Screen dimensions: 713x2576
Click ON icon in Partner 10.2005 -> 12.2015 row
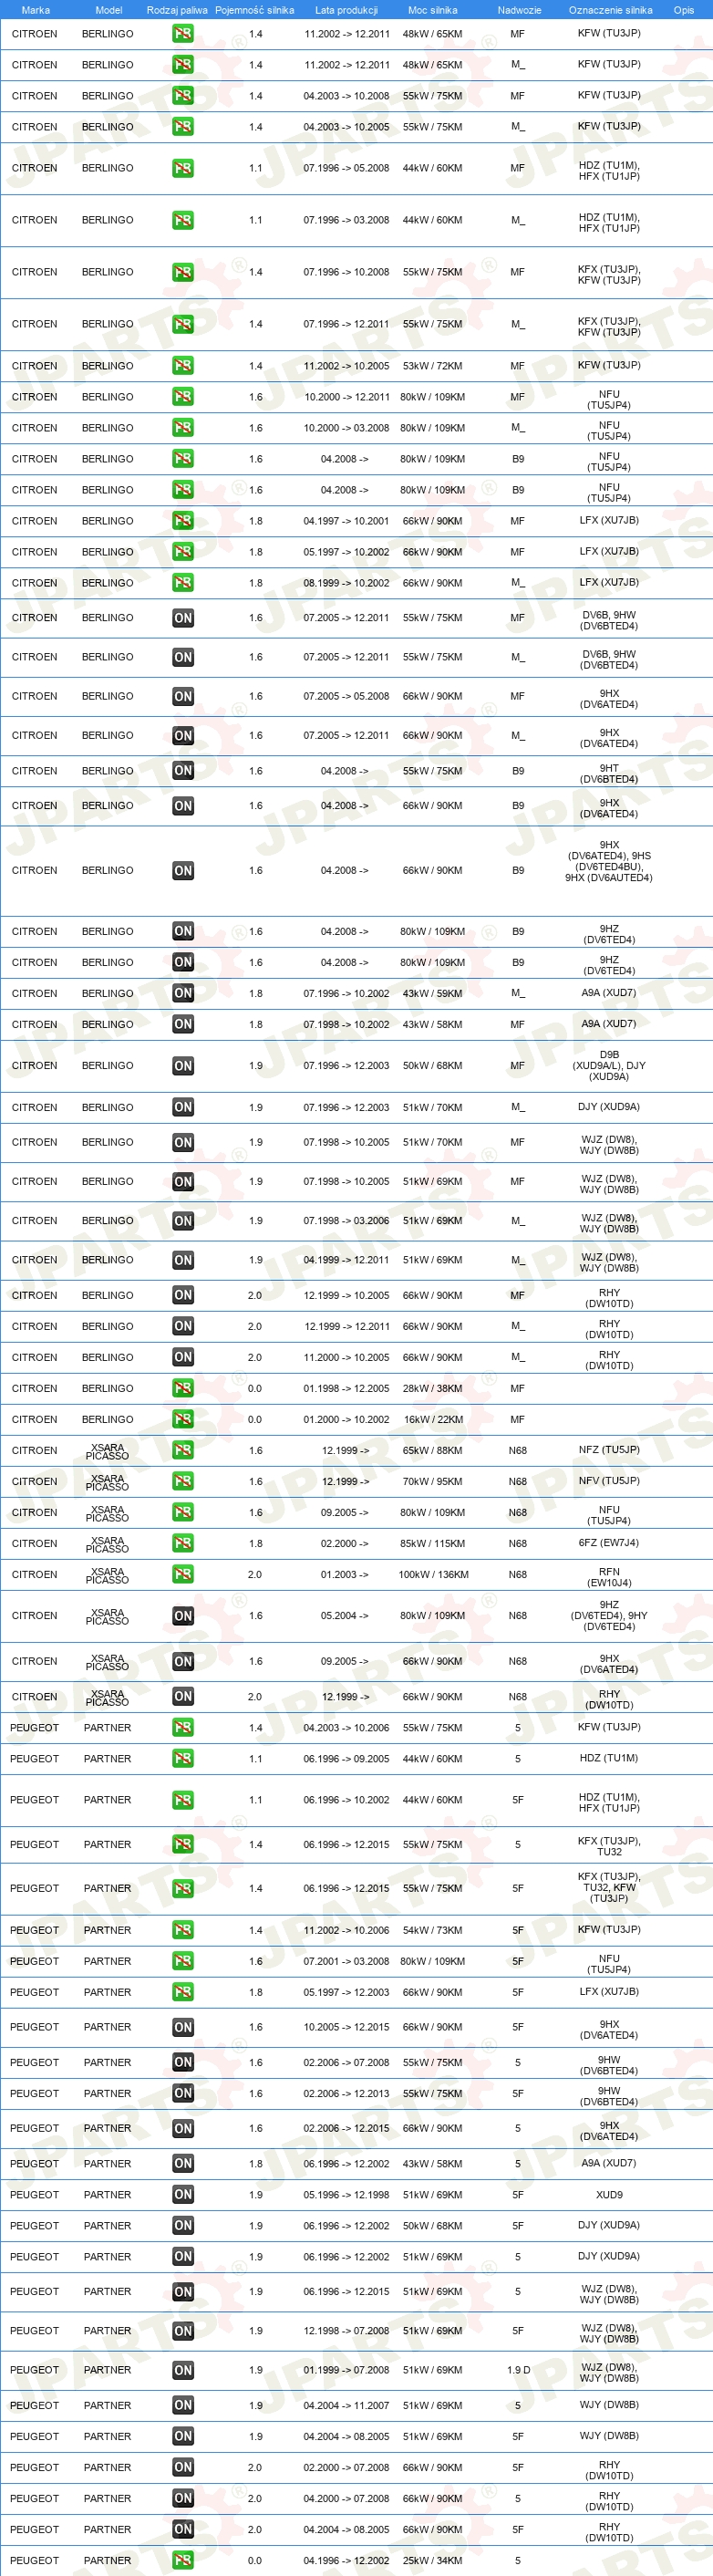[x=183, y=2027]
